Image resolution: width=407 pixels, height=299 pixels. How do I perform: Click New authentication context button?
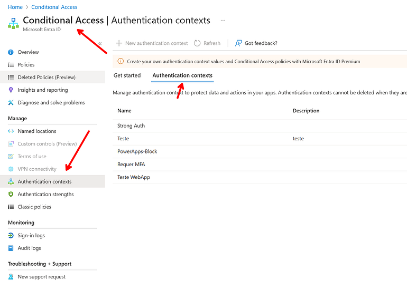(x=152, y=43)
